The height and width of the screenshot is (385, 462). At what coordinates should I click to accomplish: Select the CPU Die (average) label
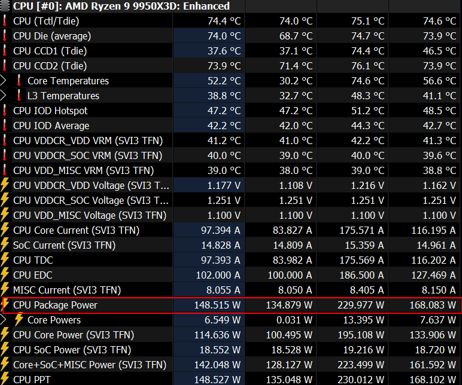click(x=52, y=36)
